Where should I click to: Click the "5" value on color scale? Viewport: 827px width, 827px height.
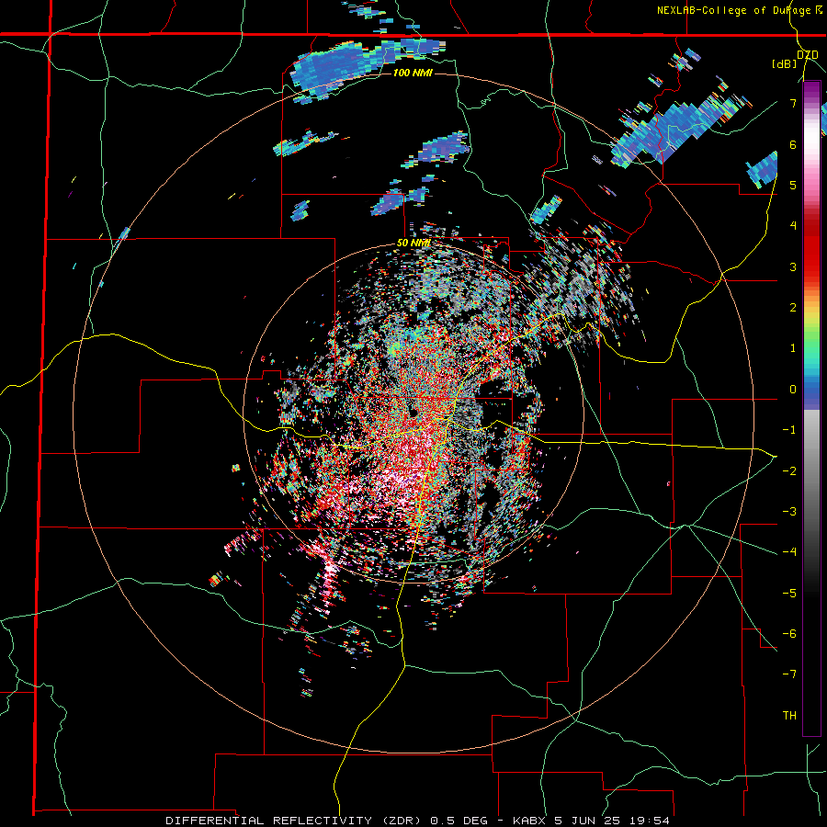pyautogui.click(x=793, y=185)
